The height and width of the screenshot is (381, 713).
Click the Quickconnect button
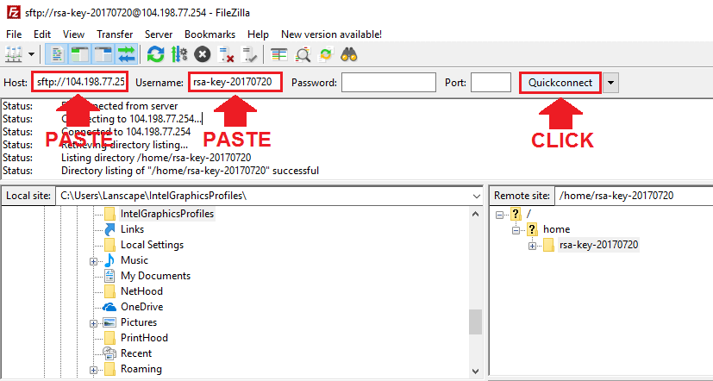[x=560, y=83]
